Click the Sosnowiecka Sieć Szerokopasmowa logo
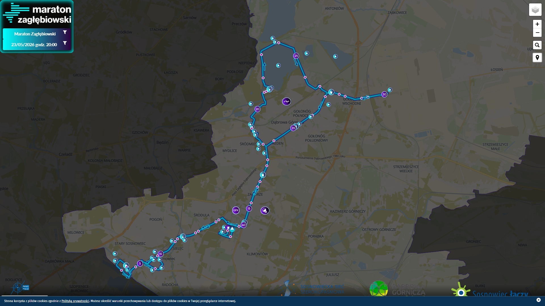The image size is (545, 306). (312, 288)
